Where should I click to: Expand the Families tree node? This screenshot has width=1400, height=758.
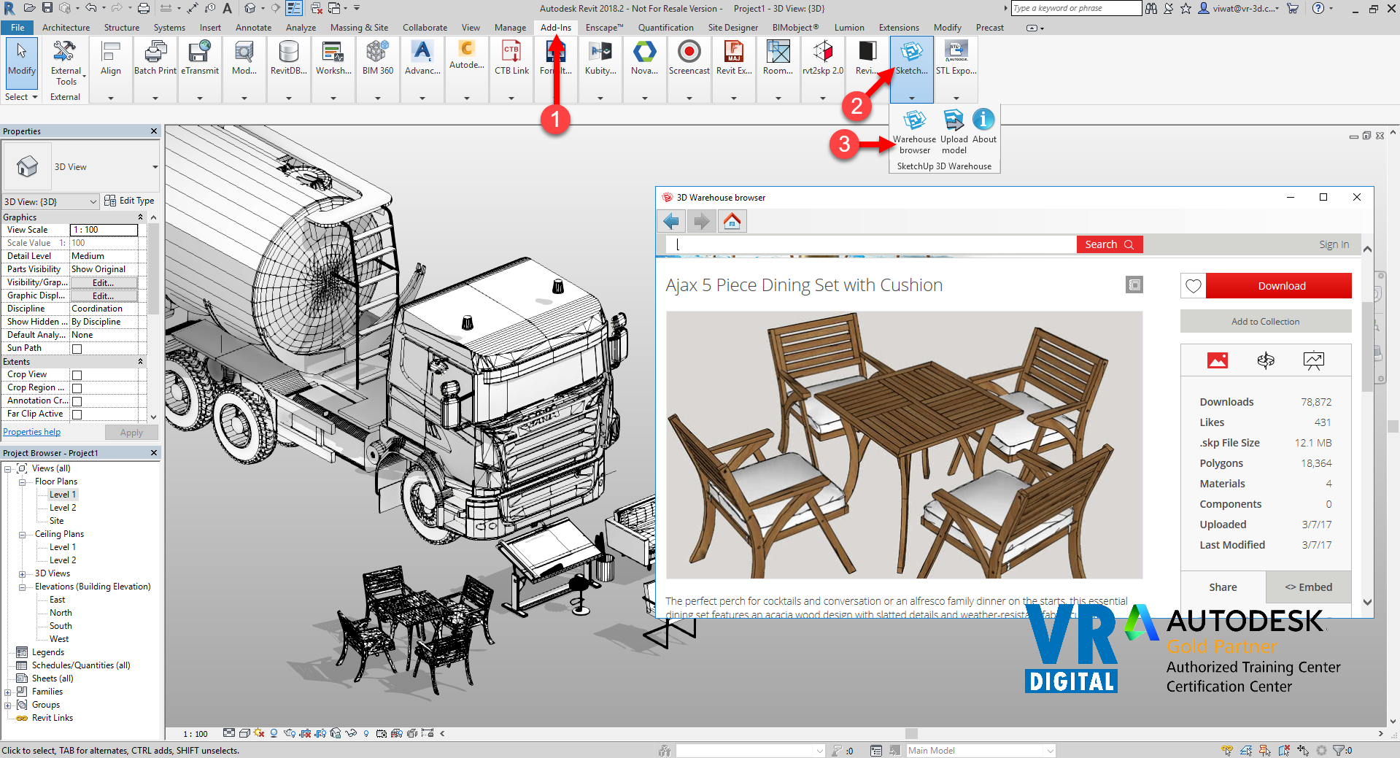7,692
